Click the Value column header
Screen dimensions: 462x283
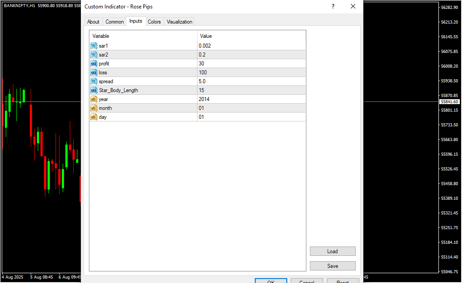point(251,36)
